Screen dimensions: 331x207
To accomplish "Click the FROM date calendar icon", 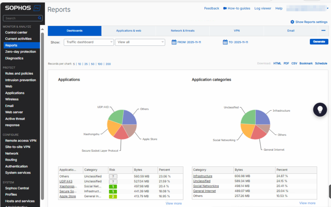I will tap(174, 42).
